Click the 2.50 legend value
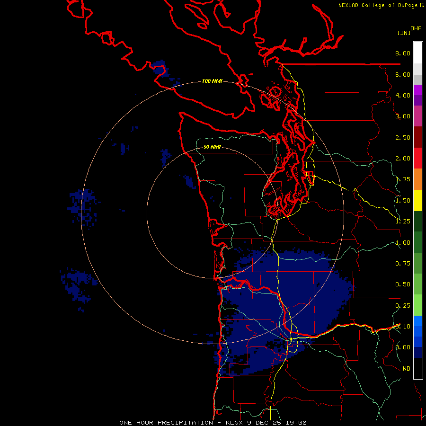This screenshot has width=426, height=426. [x=403, y=137]
